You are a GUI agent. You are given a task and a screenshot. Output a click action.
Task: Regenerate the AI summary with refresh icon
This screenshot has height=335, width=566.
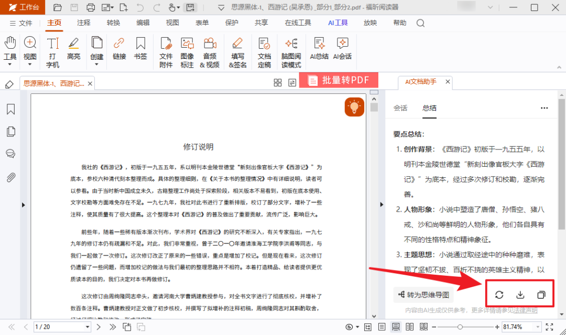coord(499,295)
